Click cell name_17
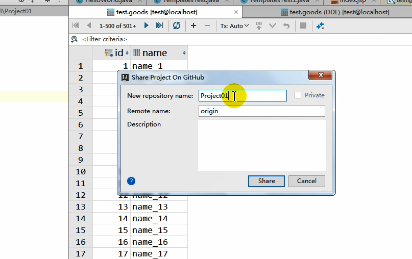This screenshot has height=259, width=412. 159,253
